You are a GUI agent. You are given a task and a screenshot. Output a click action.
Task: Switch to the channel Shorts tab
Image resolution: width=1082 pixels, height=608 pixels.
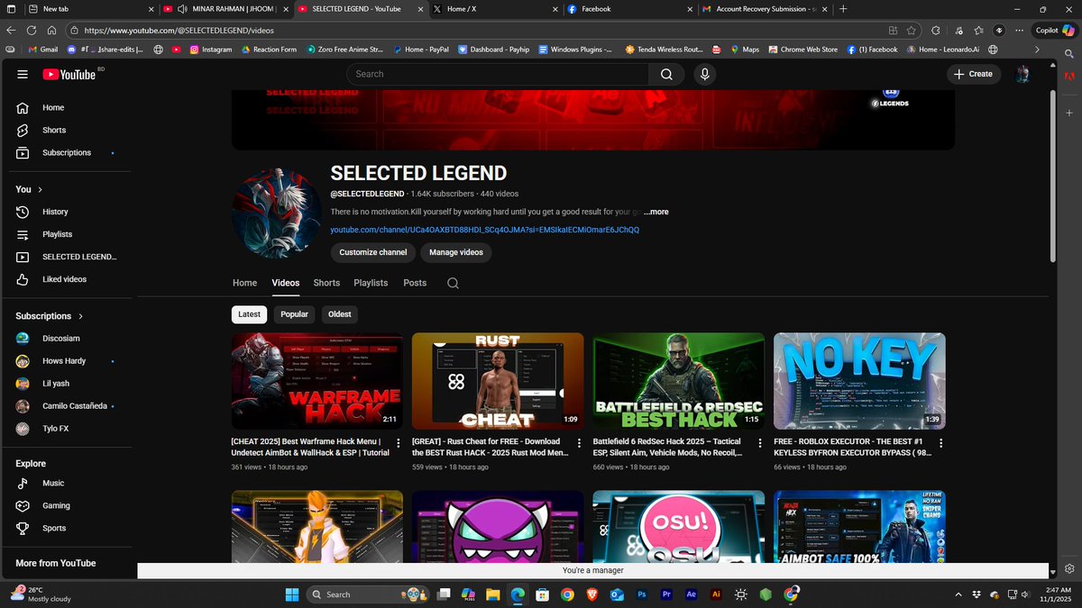tap(326, 283)
